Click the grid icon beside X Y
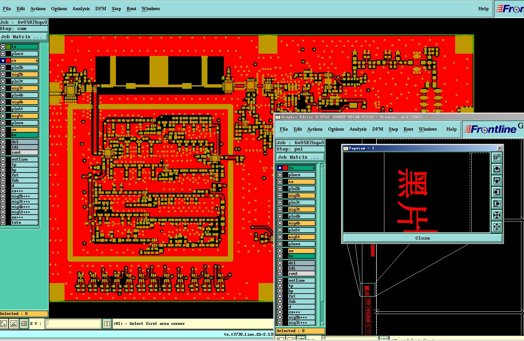The width and height of the screenshot is (524, 341). [x=24, y=324]
